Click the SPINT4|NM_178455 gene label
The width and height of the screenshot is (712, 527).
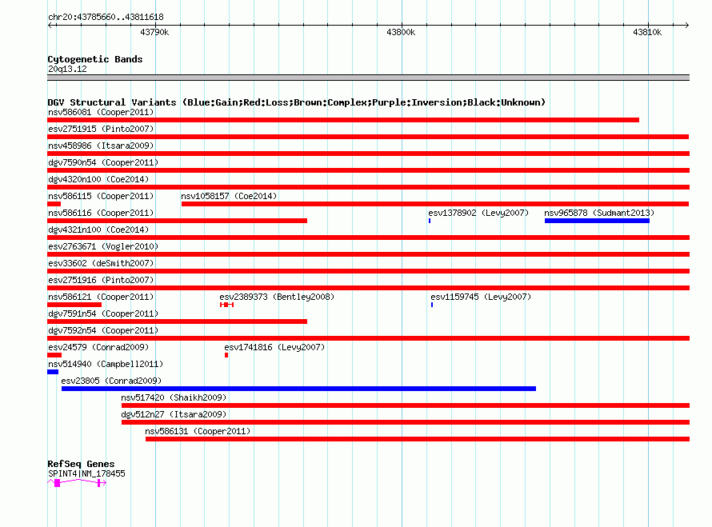point(86,473)
